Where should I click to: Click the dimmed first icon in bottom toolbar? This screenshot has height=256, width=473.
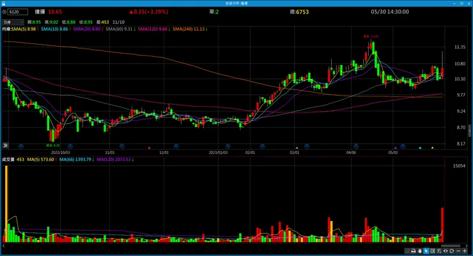407,251
